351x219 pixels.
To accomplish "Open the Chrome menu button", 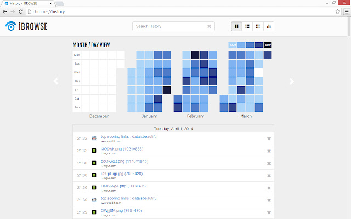I will [345, 11].
